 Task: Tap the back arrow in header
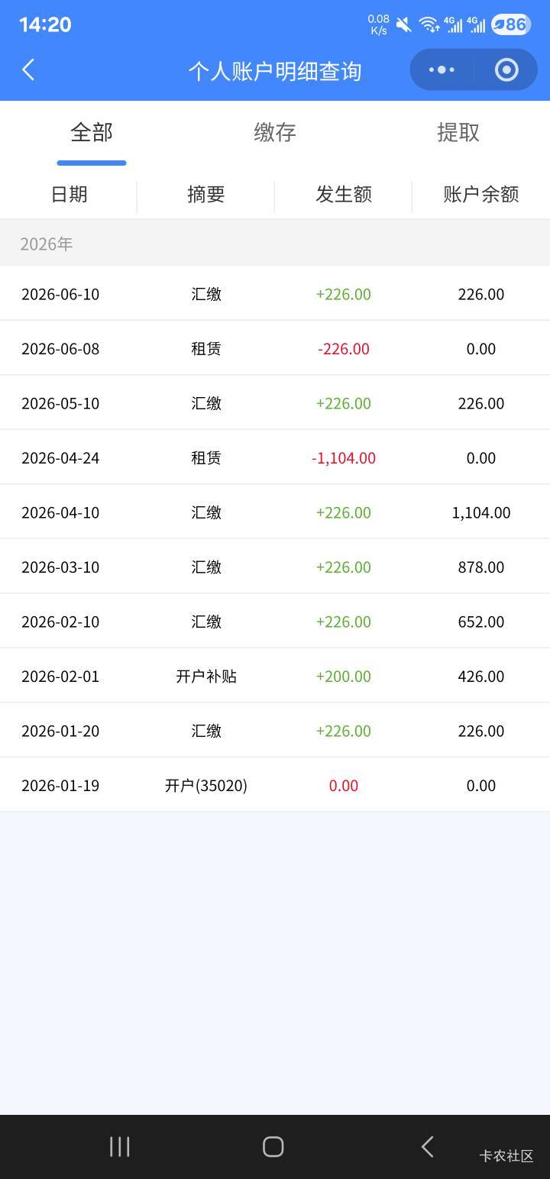point(28,70)
